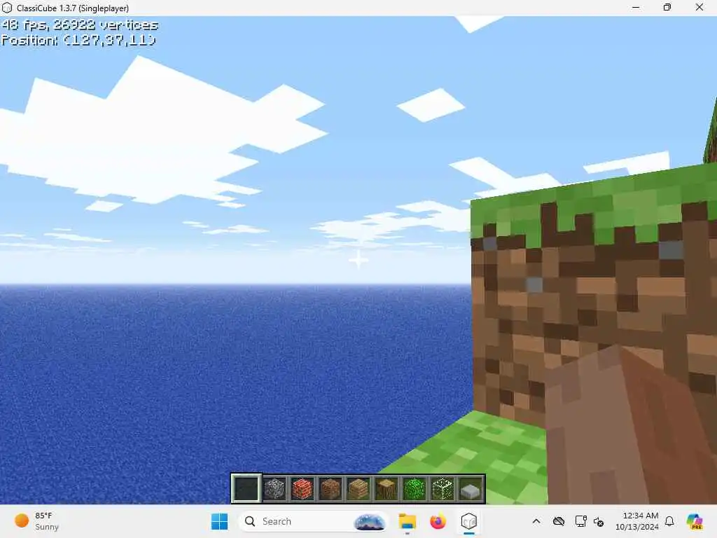Open File Explorer from the taskbar

(407, 521)
